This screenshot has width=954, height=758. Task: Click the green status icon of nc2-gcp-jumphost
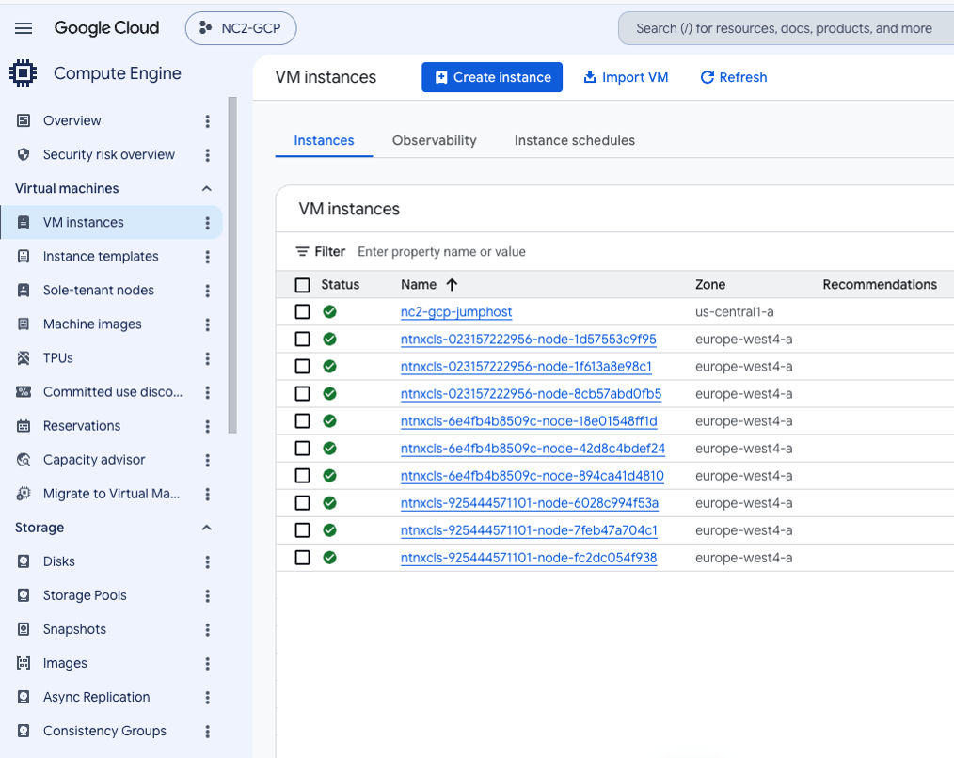(330, 311)
